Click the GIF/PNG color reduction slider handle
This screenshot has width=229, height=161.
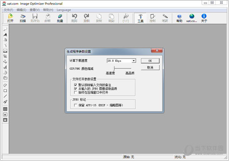pyautogui.click(x=114, y=68)
